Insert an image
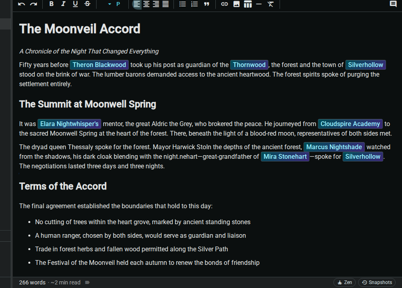 [236, 4]
